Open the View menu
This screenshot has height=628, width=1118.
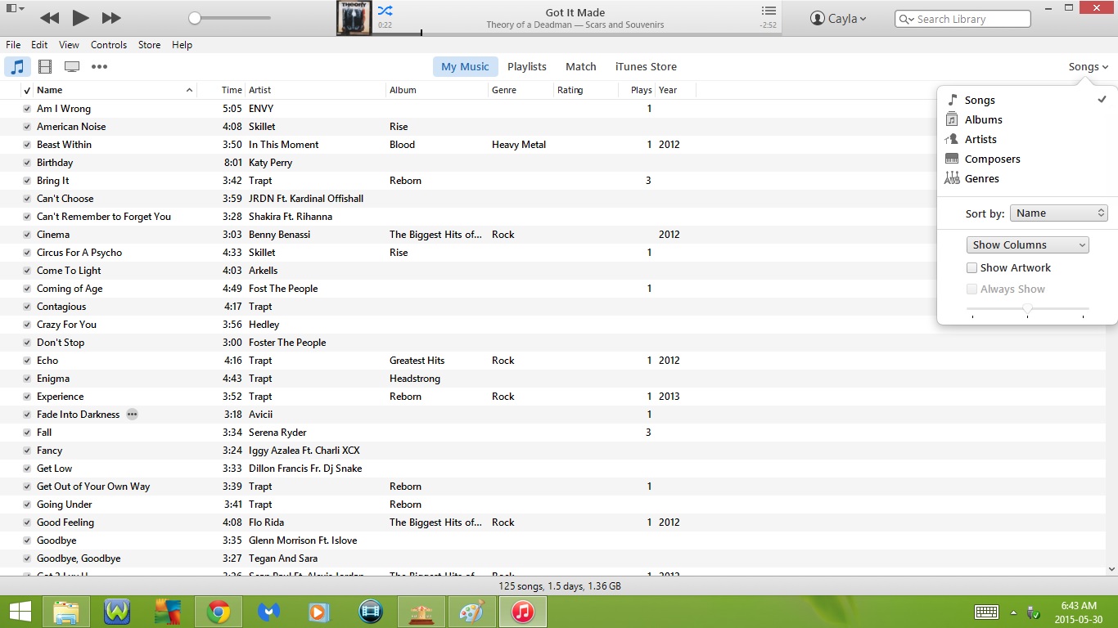click(70, 45)
